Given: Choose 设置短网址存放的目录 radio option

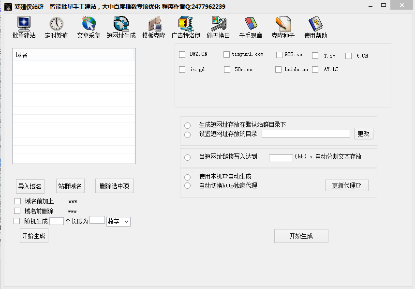Looking at the screenshot, I should [x=187, y=135].
